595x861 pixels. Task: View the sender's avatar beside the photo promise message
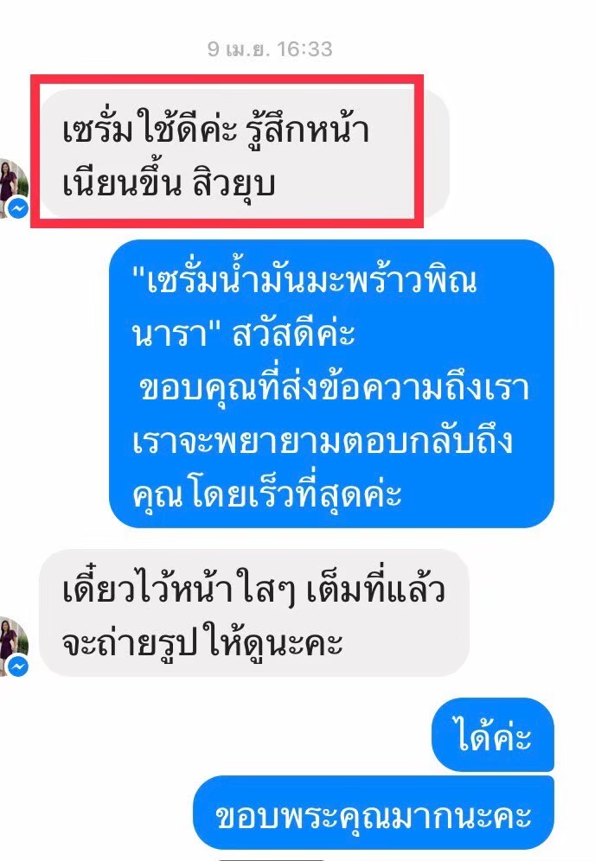coord(12,647)
